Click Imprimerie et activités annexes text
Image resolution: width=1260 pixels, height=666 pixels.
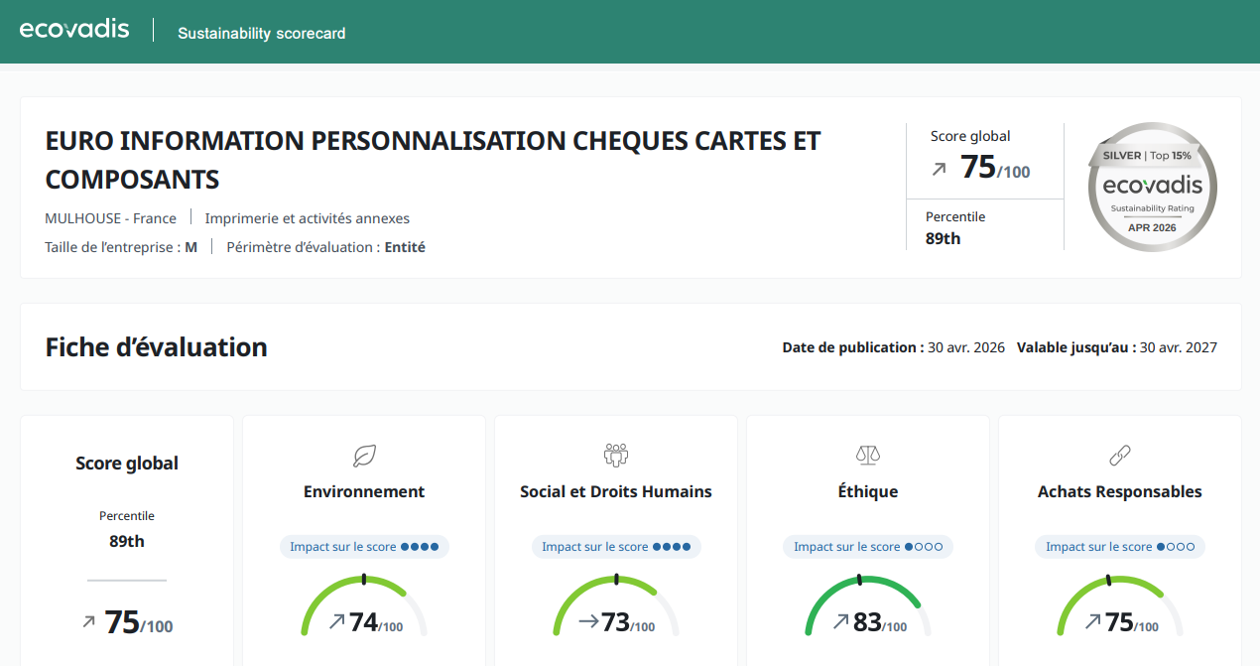(x=308, y=218)
